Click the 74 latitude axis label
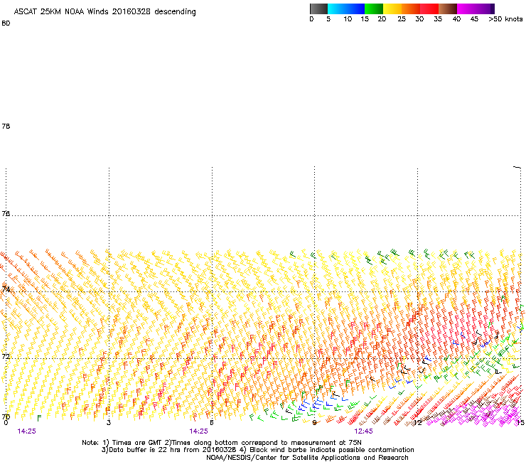Image resolution: width=526 pixels, height=462 pixels. click(x=6, y=289)
